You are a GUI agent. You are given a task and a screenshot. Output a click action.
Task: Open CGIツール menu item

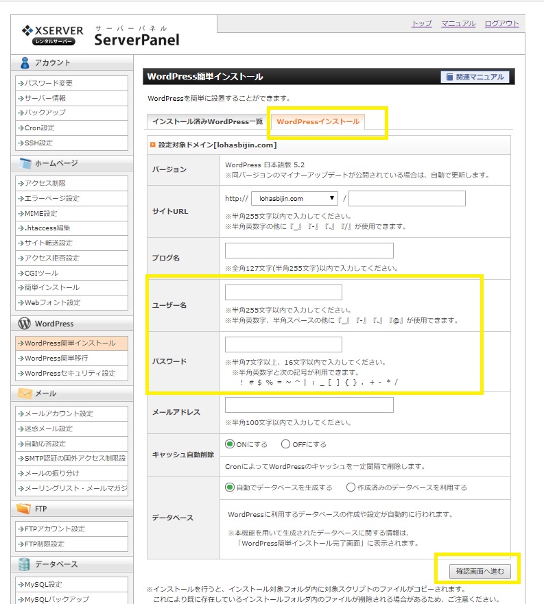tap(72, 273)
